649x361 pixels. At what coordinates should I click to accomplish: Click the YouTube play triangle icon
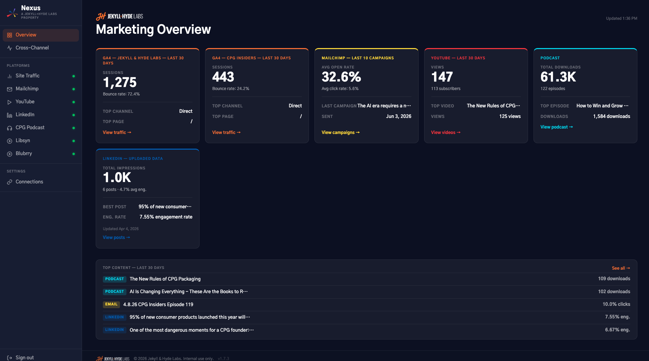click(10, 102)
